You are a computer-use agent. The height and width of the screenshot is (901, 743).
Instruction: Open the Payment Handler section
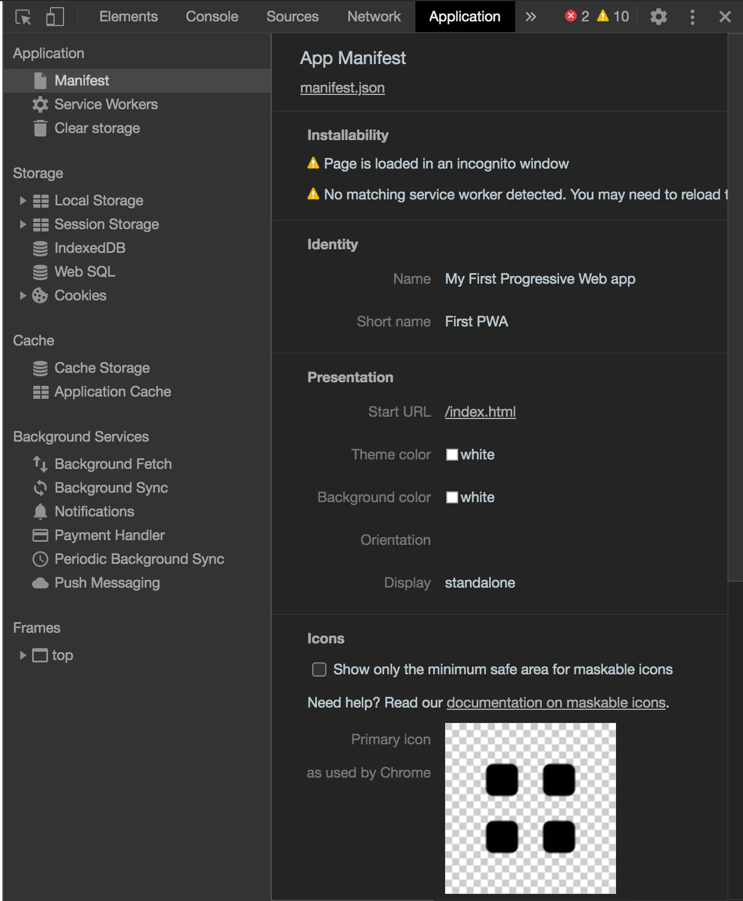pyautogui.click(x=109, y=535)
